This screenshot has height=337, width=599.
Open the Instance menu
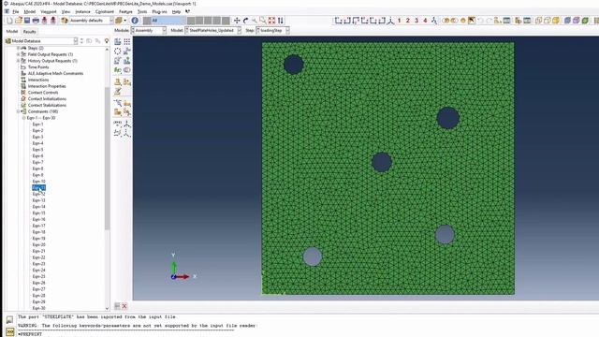coord(82,12)
